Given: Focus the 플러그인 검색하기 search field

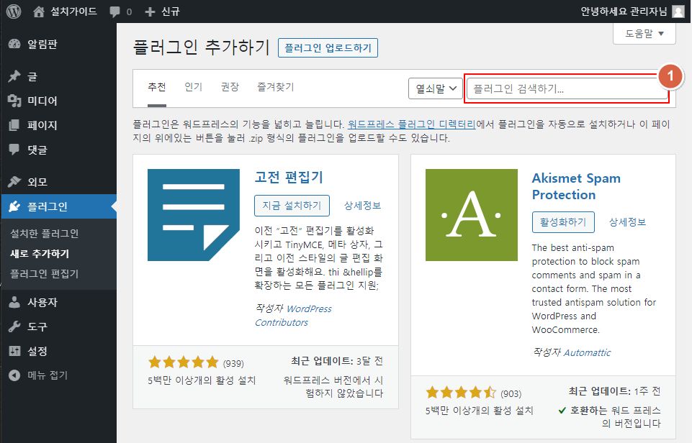Looking at the screenshot, I should (567, 88).
